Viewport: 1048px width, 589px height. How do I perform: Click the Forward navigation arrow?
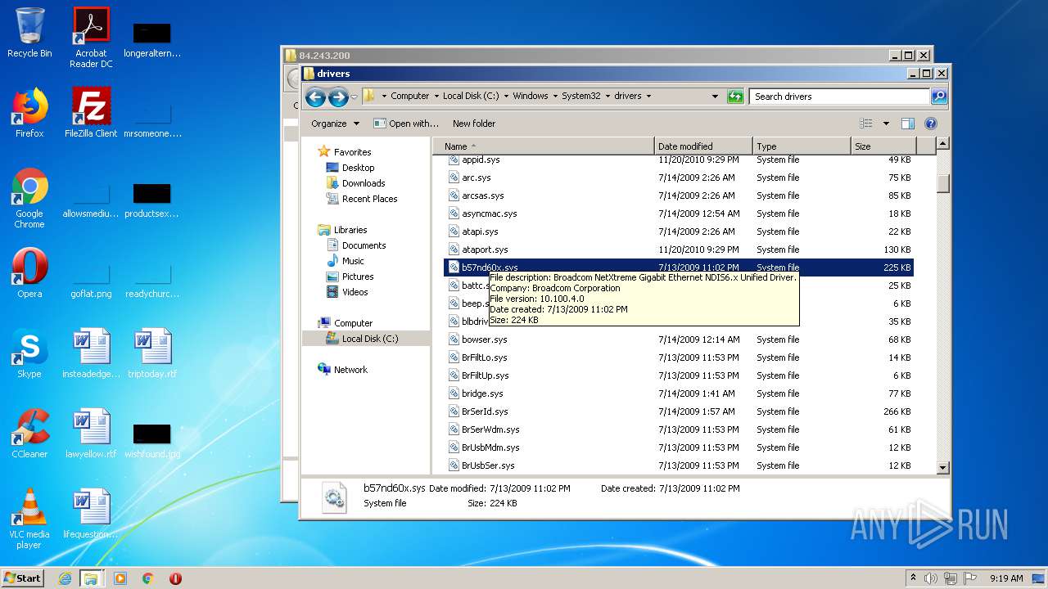(x=338, y=97)
